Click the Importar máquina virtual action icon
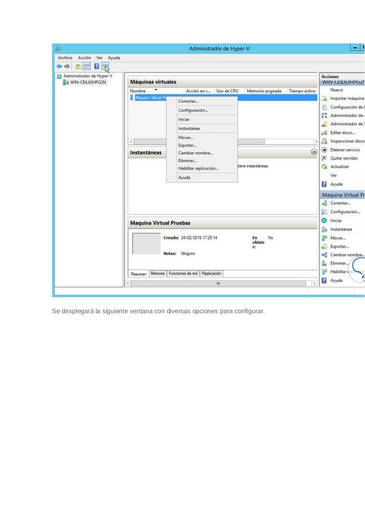Image resolution: width=365 pixels, height=516 pixels. pos(324,98)
